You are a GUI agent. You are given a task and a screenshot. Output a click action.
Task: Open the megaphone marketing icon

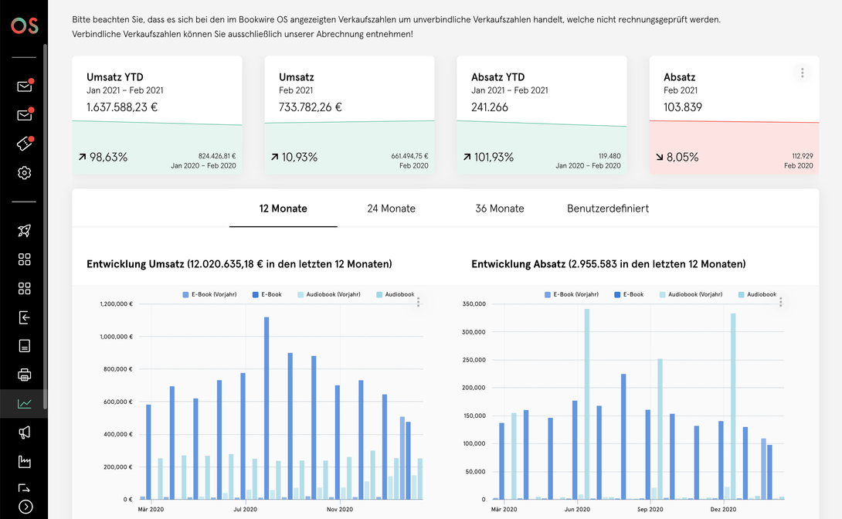pyautogui.click(x=24, y=432)
